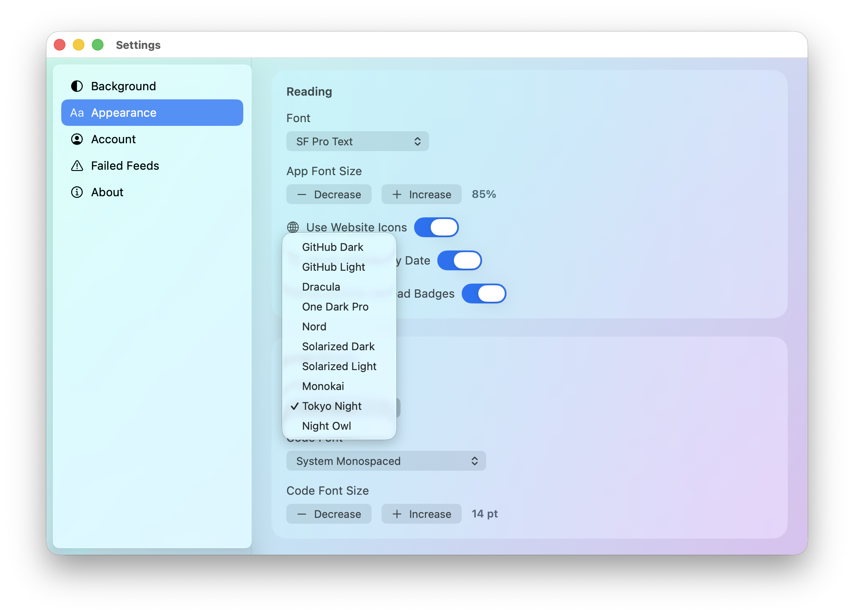
Task: Click the chevron icon on the Font selector
Action: tap(418, 141)
